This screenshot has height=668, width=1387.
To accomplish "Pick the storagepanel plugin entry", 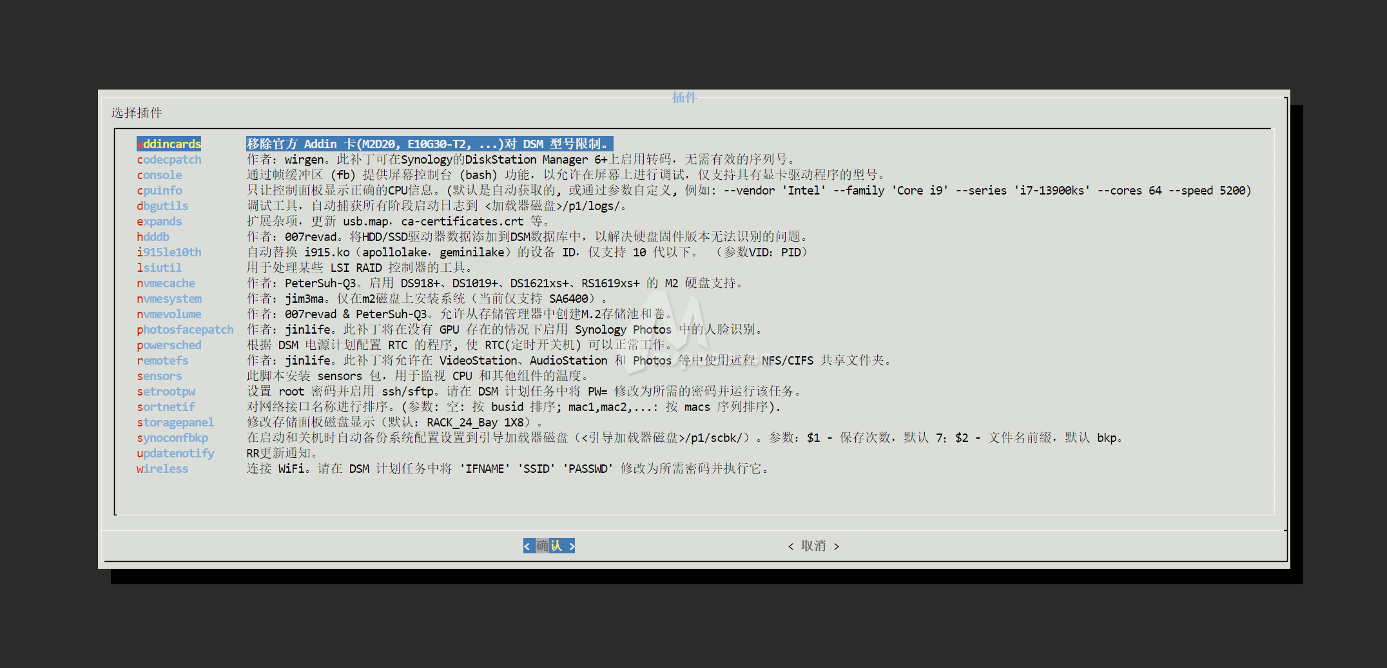I will click(175, 422).
